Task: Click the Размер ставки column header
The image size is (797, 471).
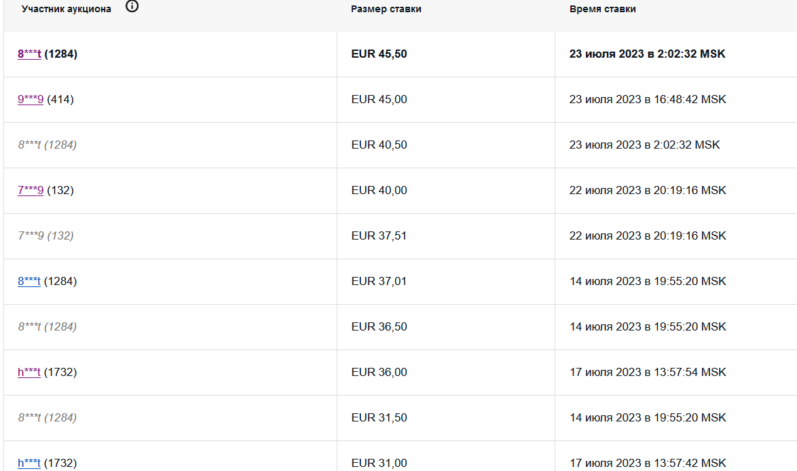Action: pyautogui.click(x=386, y=10)
